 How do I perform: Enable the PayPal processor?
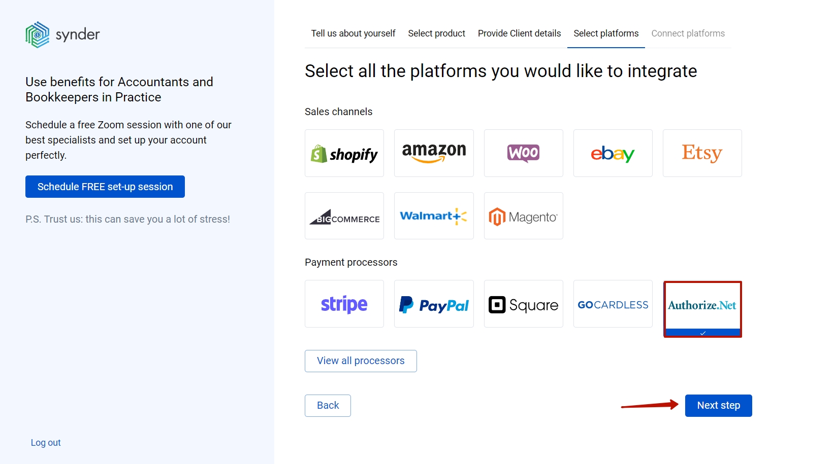[434, 304]
